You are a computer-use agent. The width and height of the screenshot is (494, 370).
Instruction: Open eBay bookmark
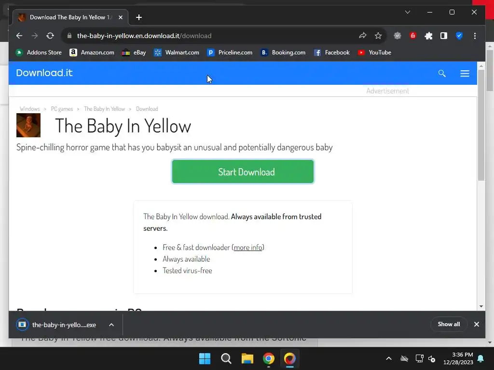pyautogui.click(x=134, y=53)
